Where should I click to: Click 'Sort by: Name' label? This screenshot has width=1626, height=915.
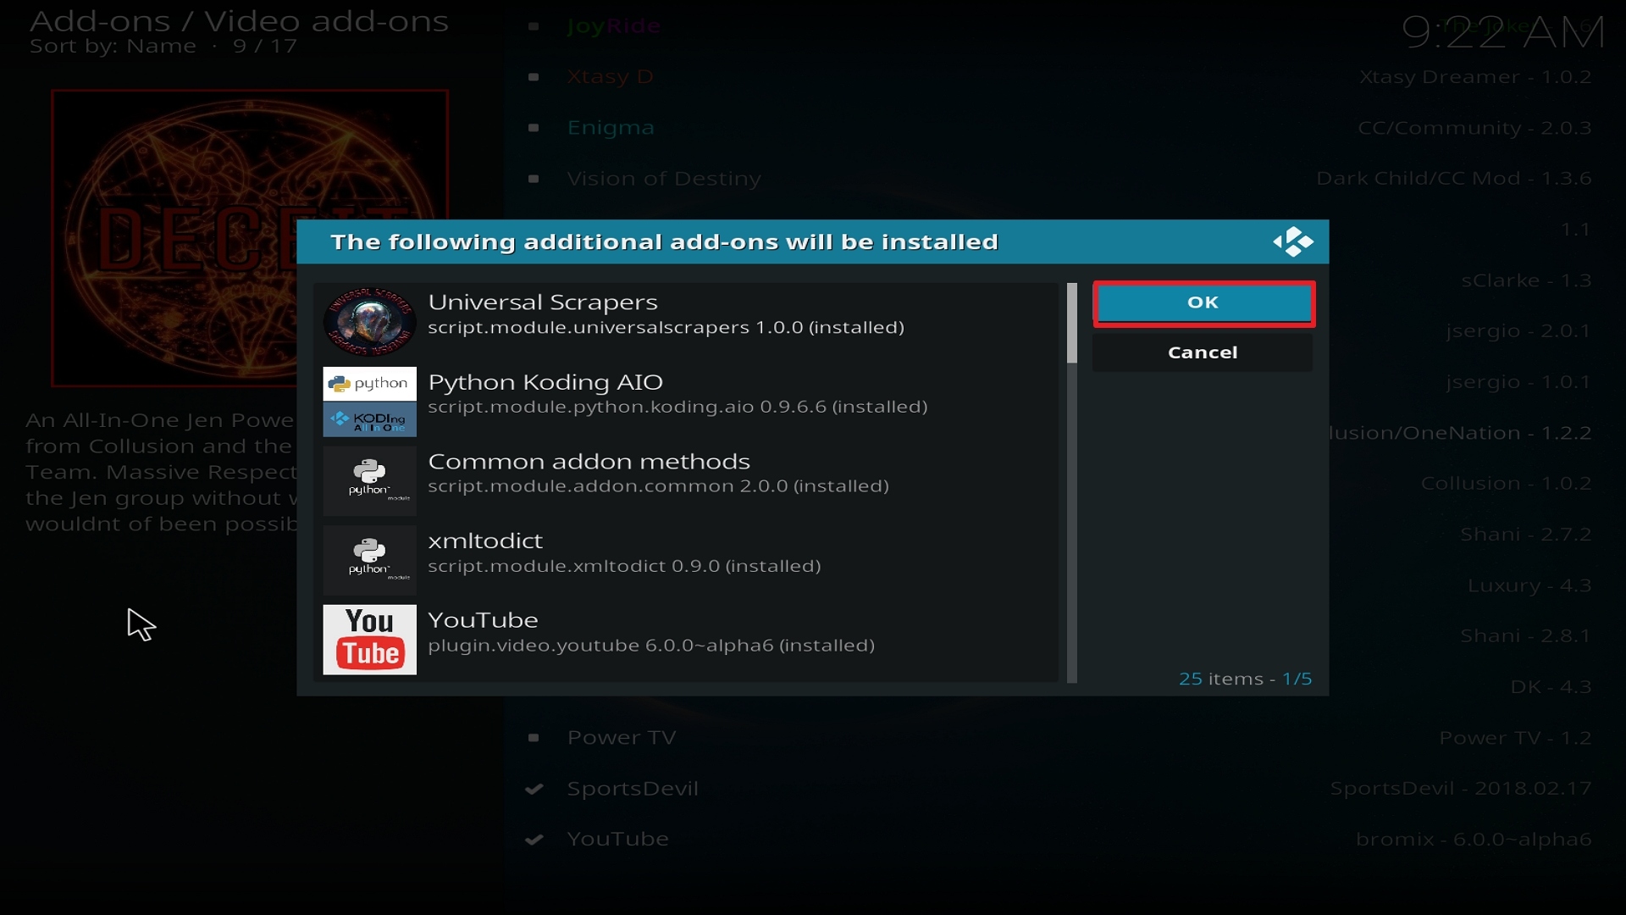click(x=113, y=47)
